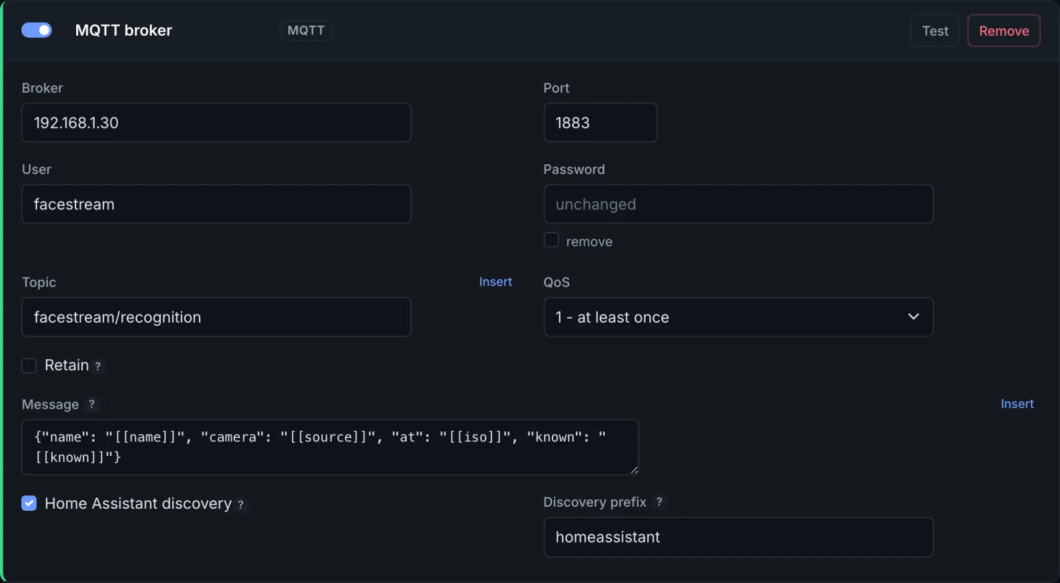1060x583 pixels.
Task: Click the Discovery prefix label text
Action: [595, 502]
